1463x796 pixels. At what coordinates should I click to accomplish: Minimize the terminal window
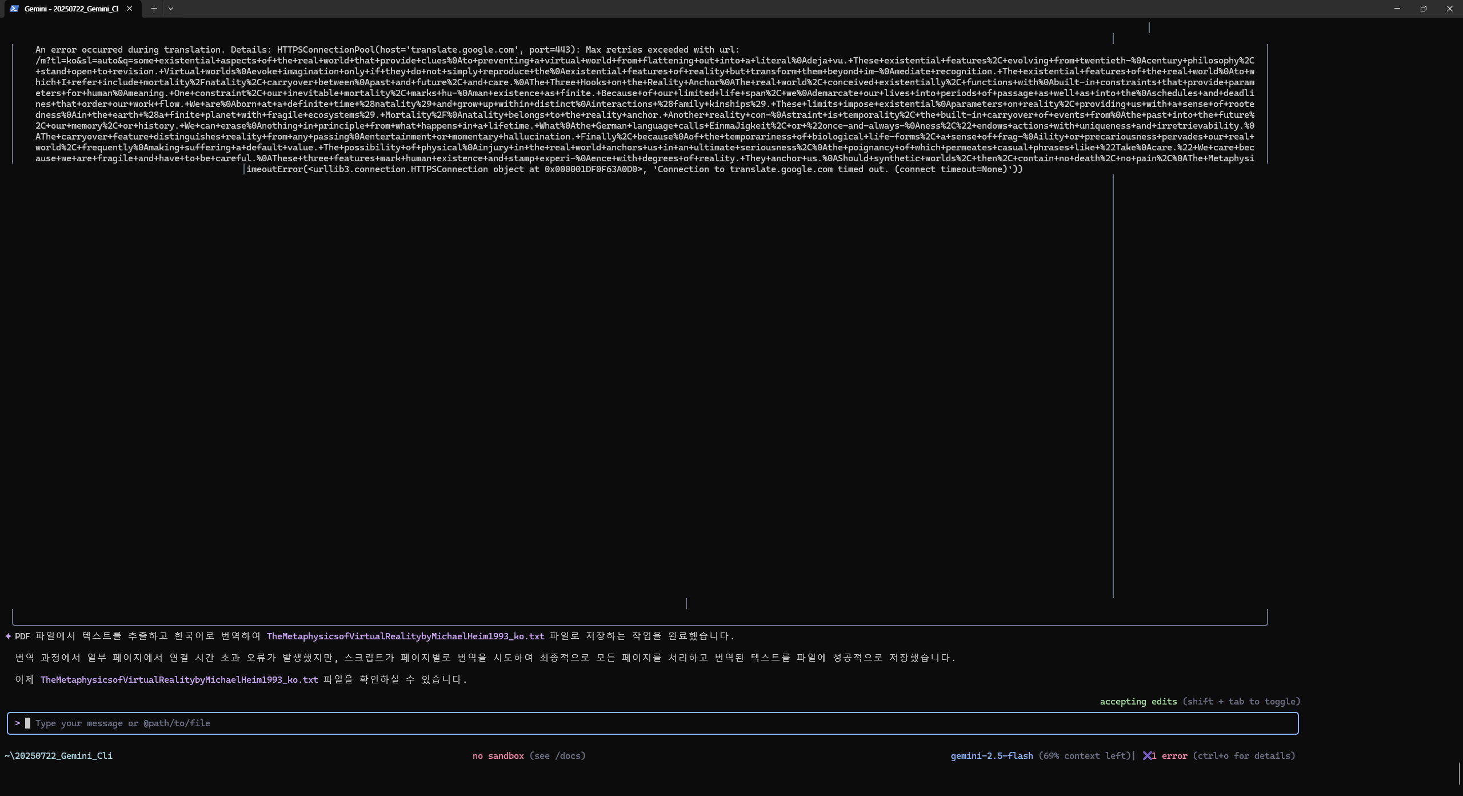tap(1397, 9)
